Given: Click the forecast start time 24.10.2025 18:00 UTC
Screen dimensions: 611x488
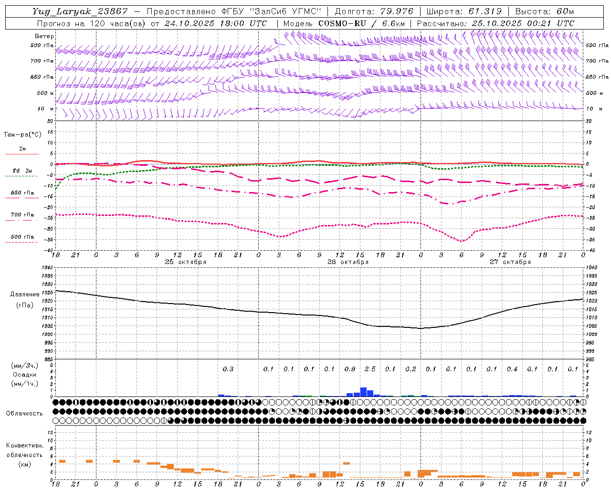Looking at the screenshot, I should 216,23.
